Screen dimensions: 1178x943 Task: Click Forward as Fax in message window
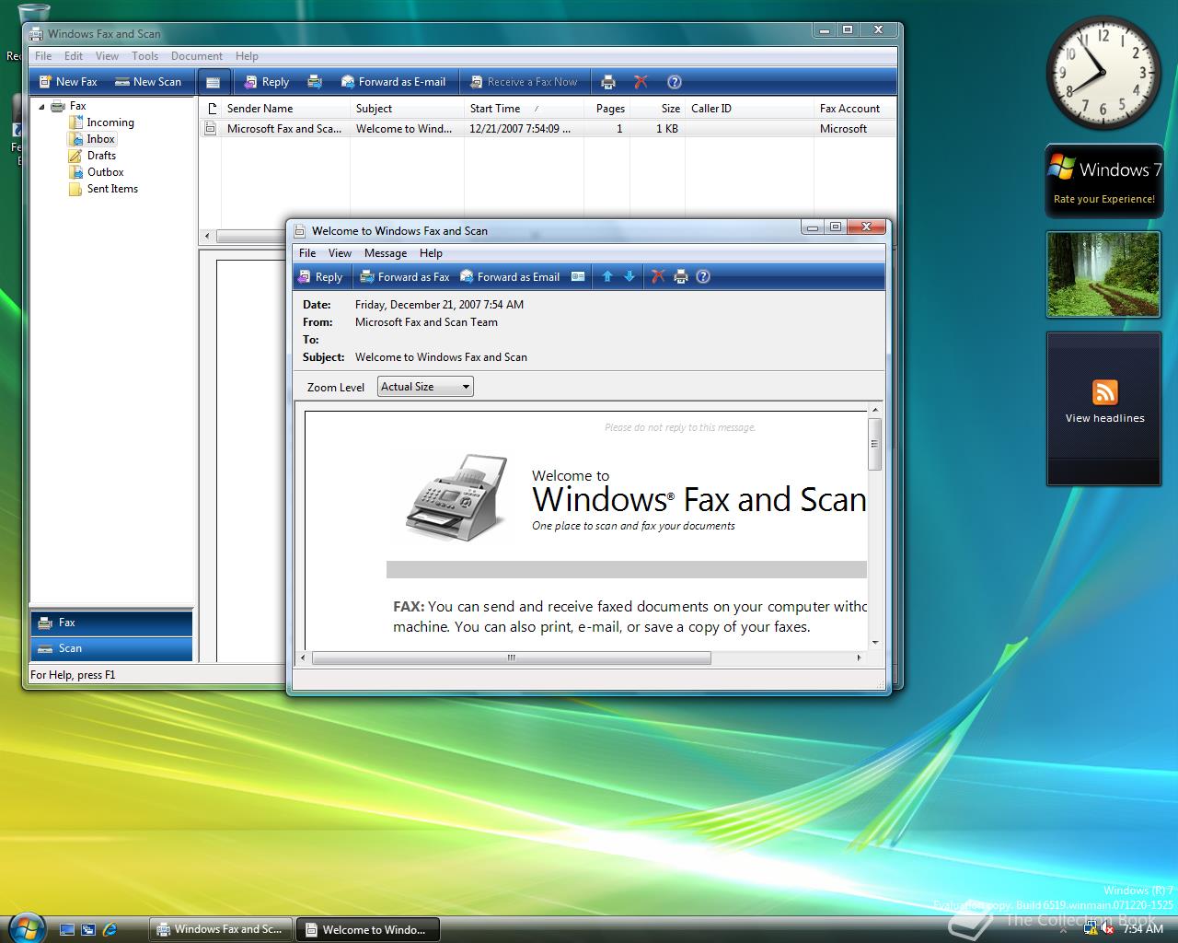[405, 277]
